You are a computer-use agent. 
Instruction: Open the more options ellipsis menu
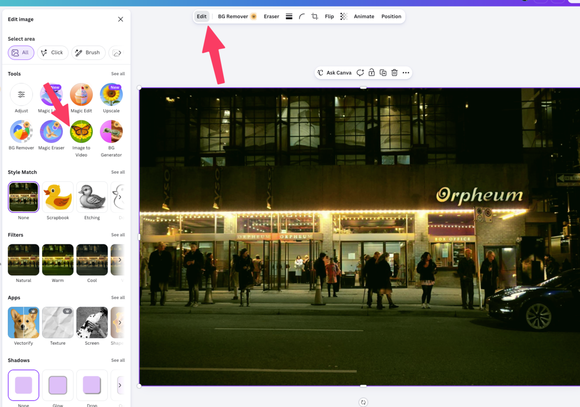click(x=406, y=73)
